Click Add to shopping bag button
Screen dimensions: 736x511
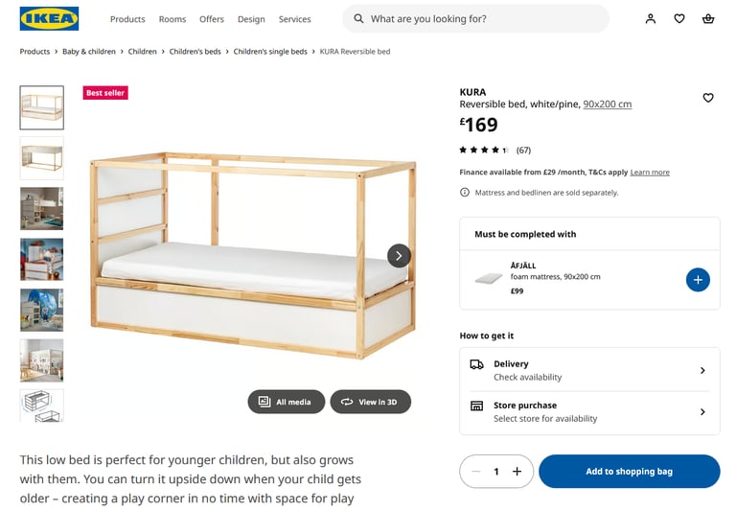click(x=629, y=472)
